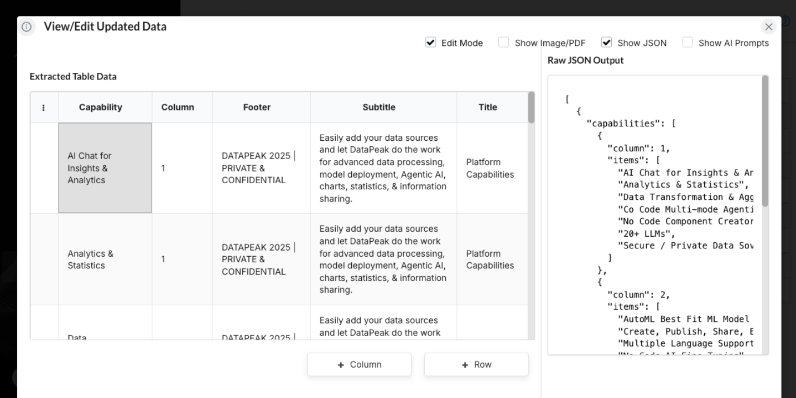Image resolution: width=796 pixels, height=398 pixels.
Task: Select the "AI Chat for Insights" JSON line
Action: [686, 173]
